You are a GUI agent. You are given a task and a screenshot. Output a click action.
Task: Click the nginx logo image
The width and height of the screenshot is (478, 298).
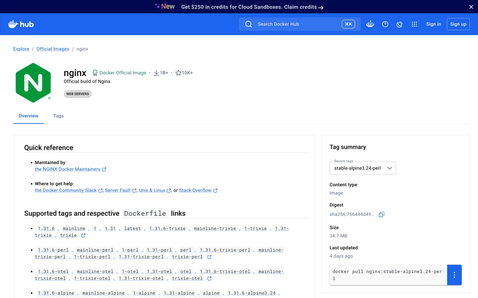click(33, 82)
